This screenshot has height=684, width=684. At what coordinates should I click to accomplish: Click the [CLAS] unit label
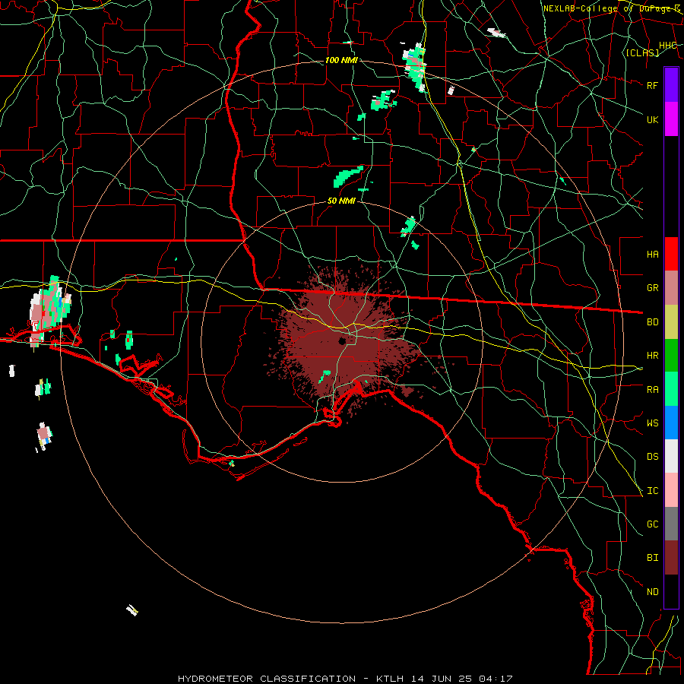(642, 53)
